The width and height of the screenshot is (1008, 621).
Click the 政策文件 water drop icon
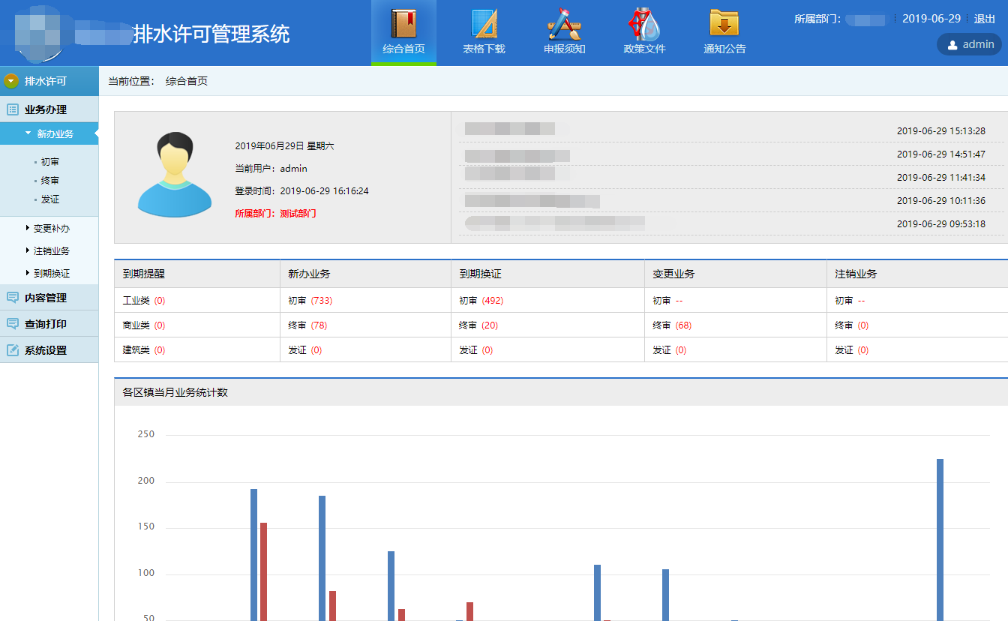point(644,23)
